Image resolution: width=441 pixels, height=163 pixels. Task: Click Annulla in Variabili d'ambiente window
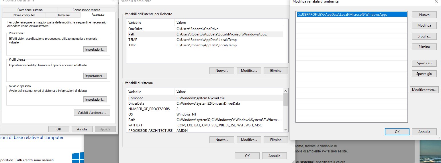pyautogui.click(x=275, y=156)
